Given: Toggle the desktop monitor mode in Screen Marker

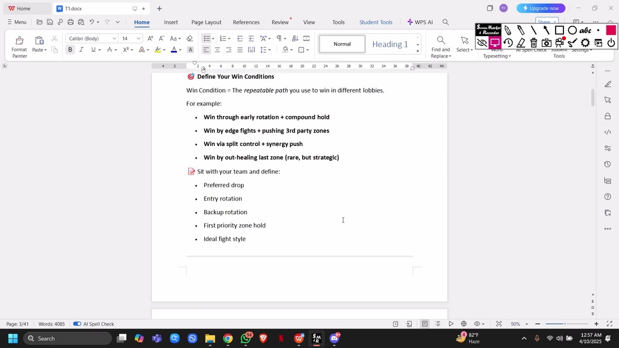Looking at the screenshot, I should (495, 43).
